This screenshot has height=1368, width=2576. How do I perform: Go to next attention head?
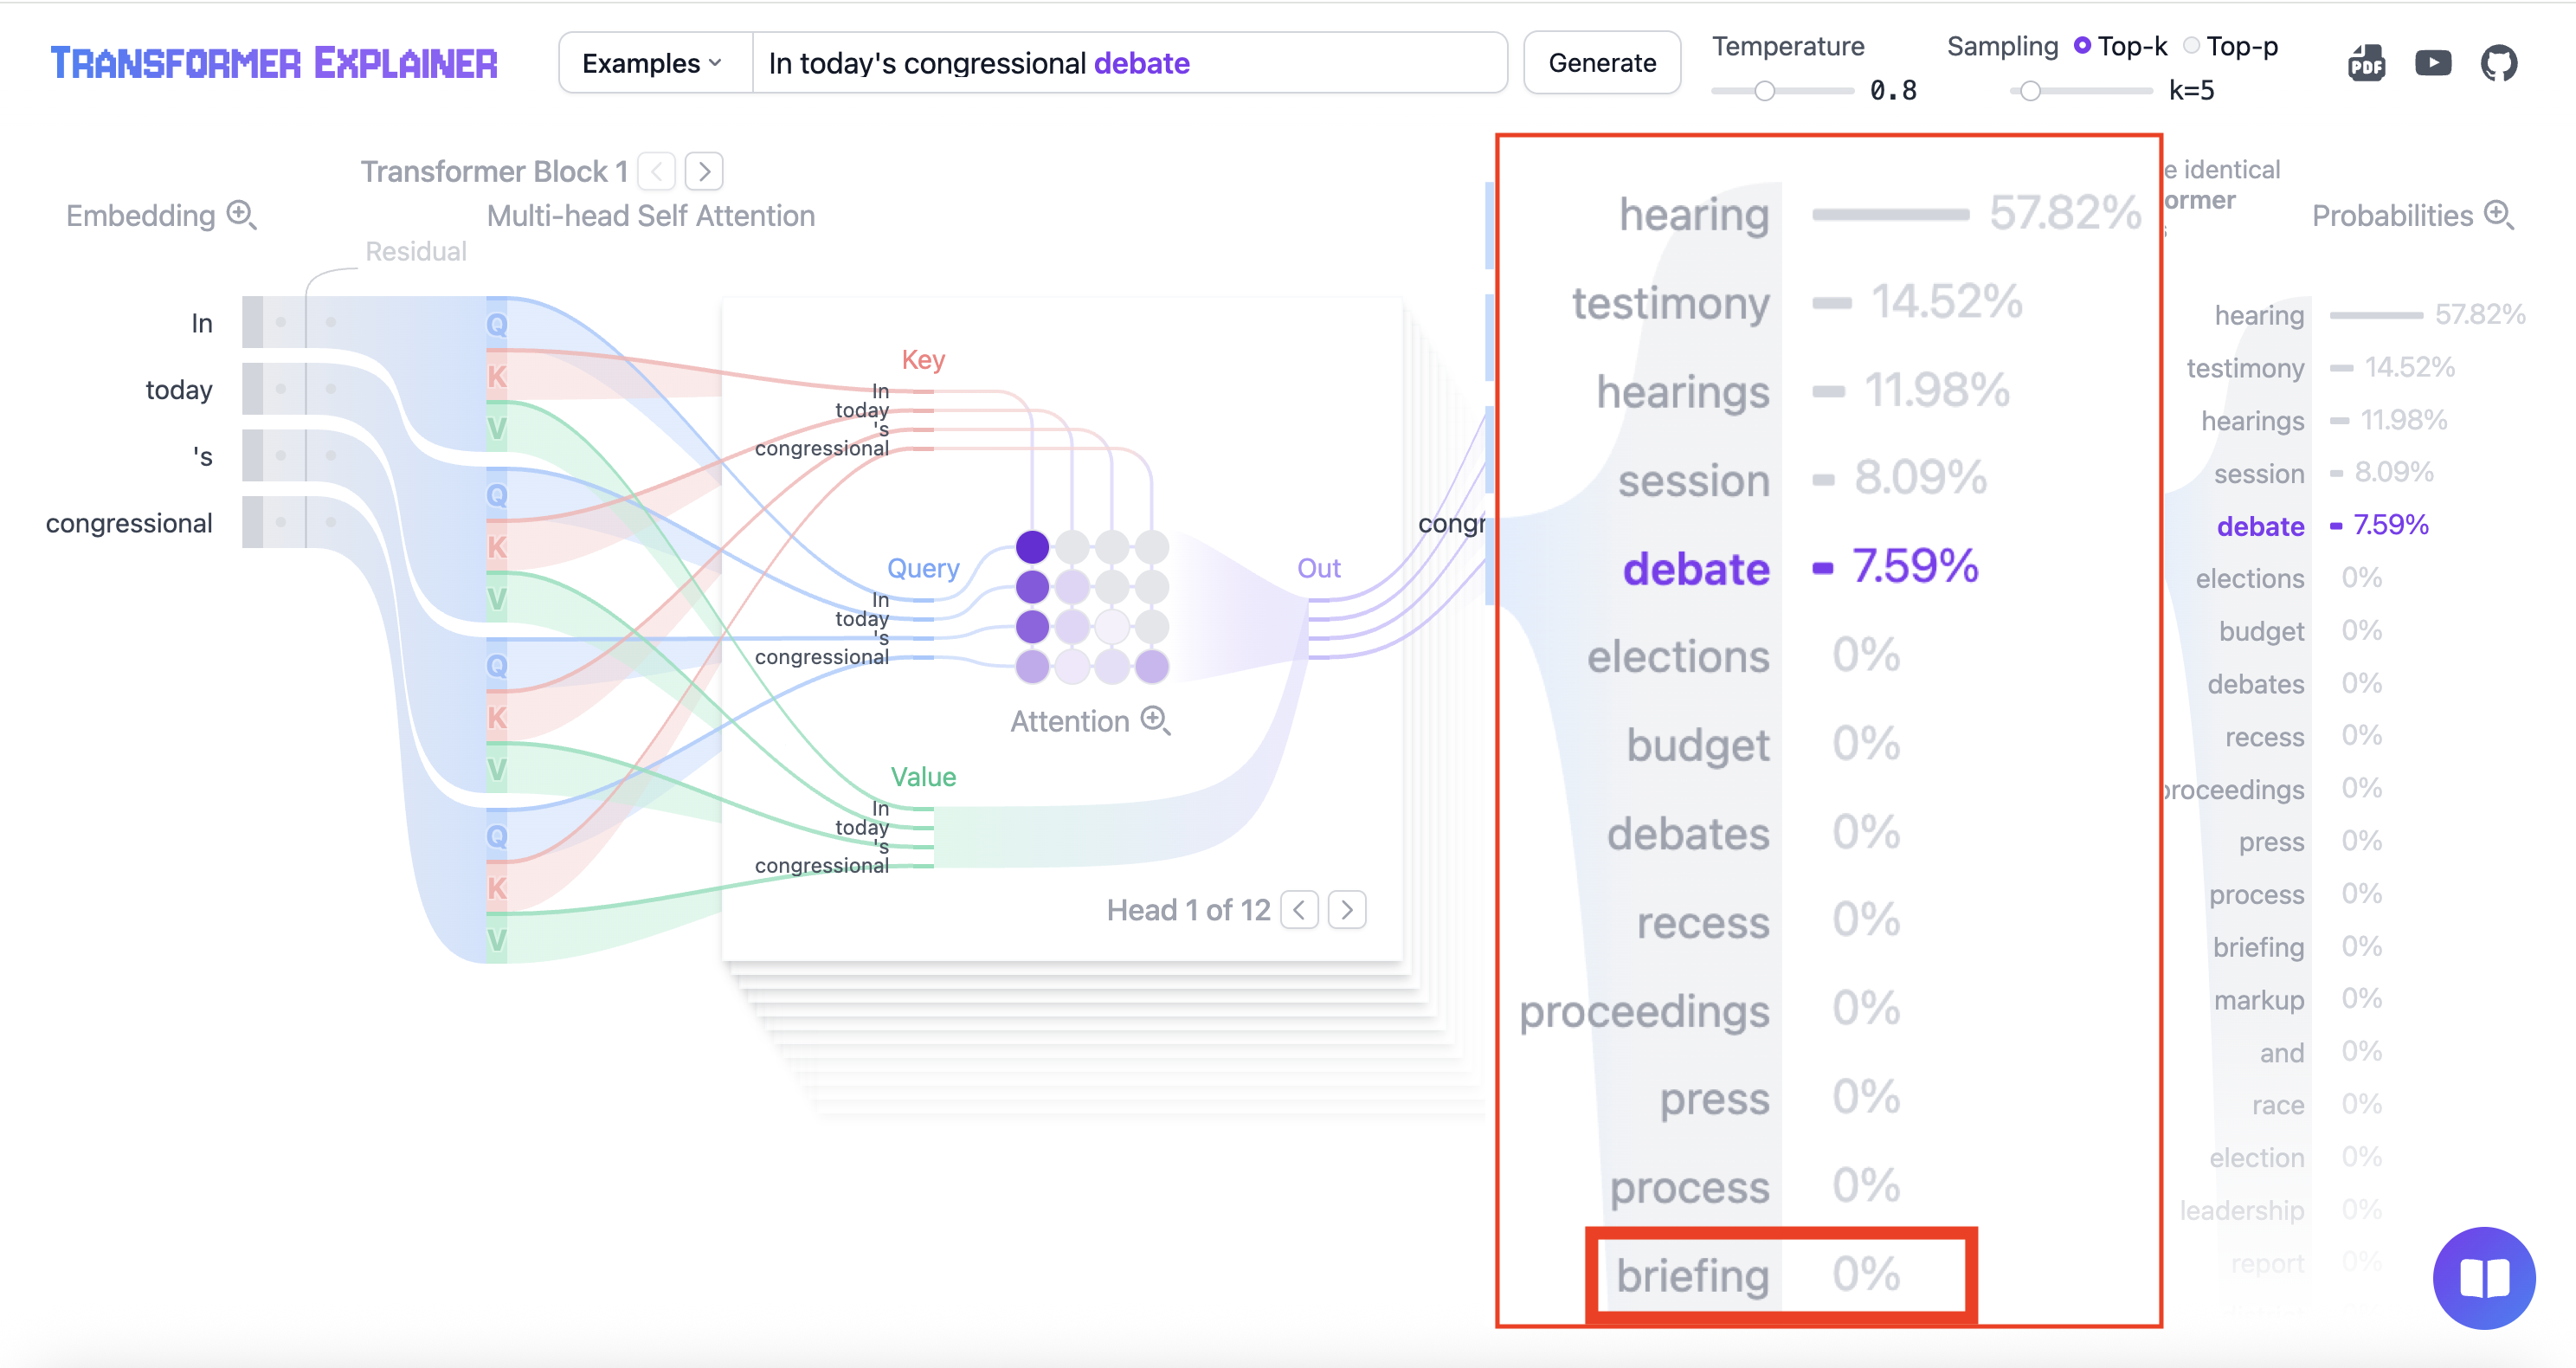1347,910
